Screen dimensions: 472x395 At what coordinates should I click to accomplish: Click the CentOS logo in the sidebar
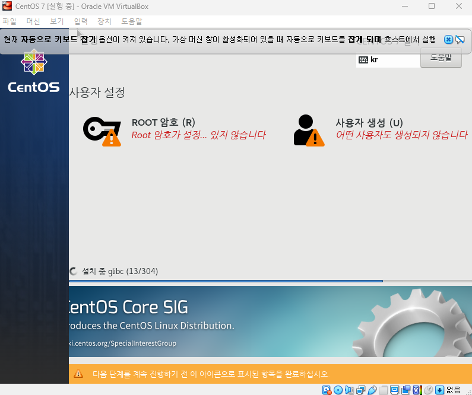pyautogui.click(x=34, y=71)
